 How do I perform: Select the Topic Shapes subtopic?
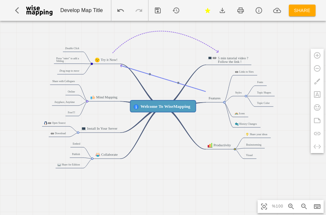point(264,93)
